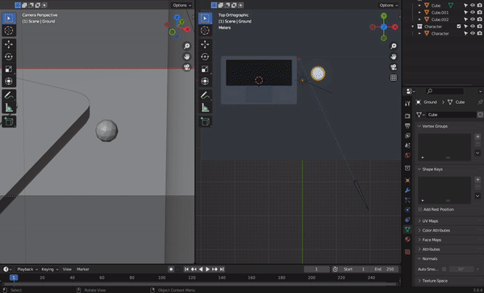484x293 pixels.
Task: Hide Cube.001 with its eye icon
Action: (473, 12)
